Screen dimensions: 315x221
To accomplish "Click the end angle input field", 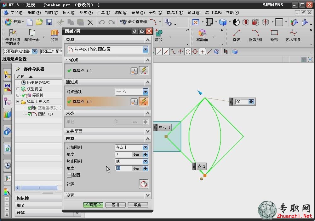I will pos(123,168).
